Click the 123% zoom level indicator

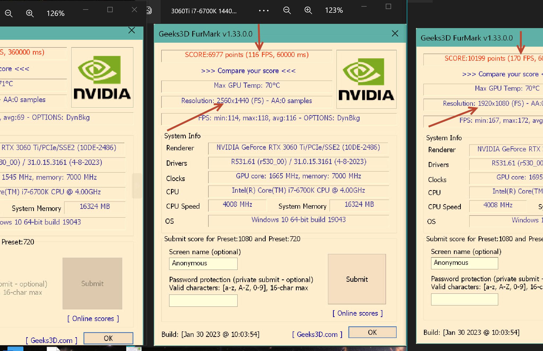click(334, 10)
